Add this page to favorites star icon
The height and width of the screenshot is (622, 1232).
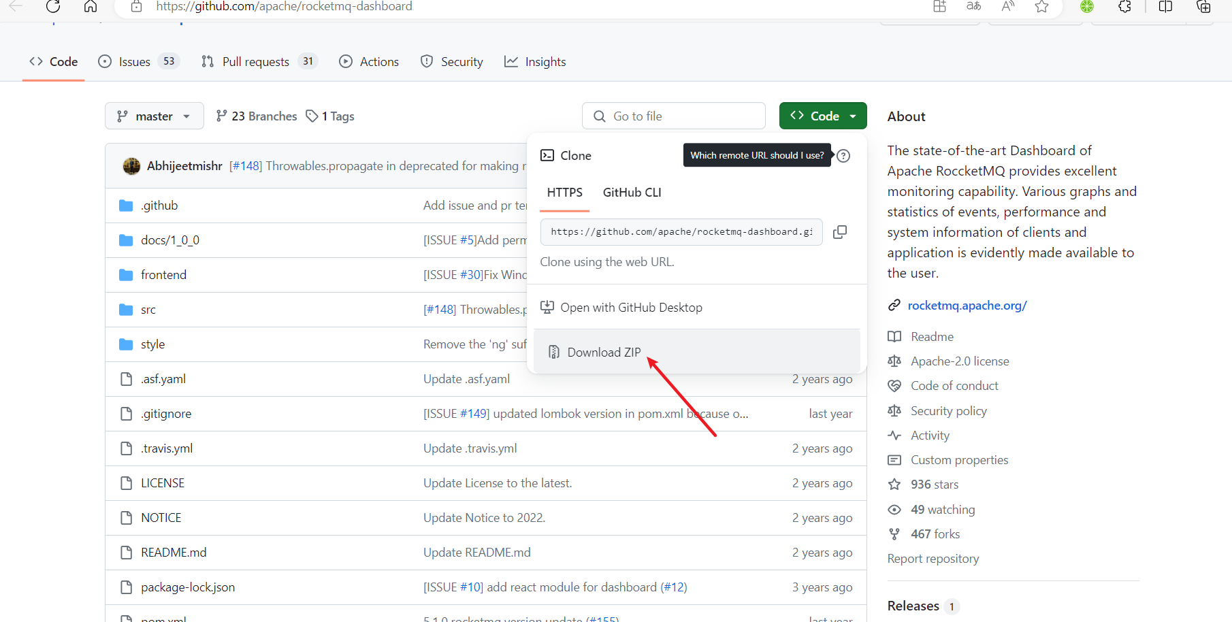(x=1041, y=6)
